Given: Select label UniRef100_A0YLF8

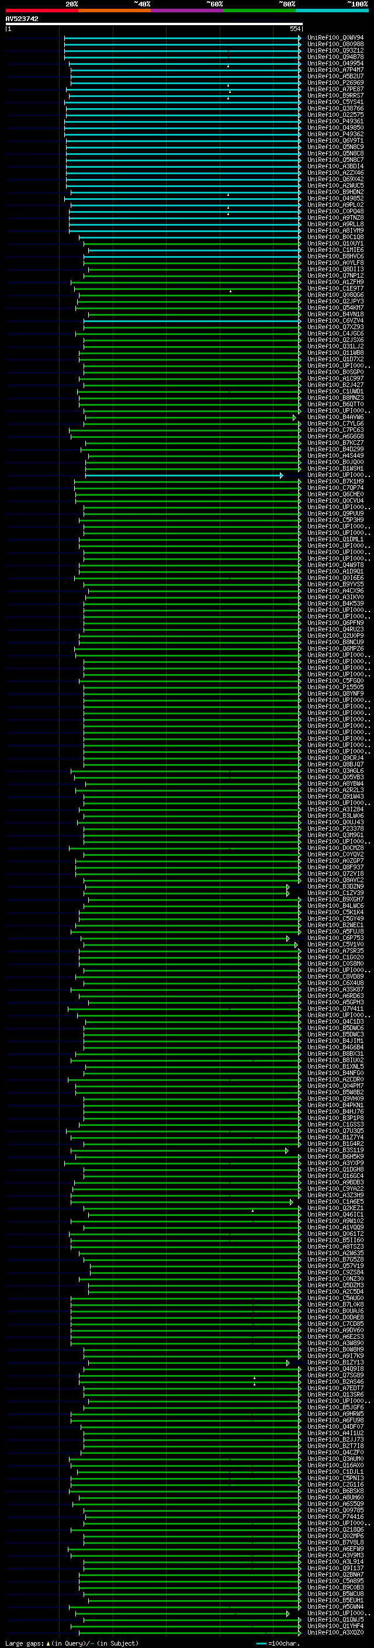Looking at the screenshot, I should click(x=335, y=262).
